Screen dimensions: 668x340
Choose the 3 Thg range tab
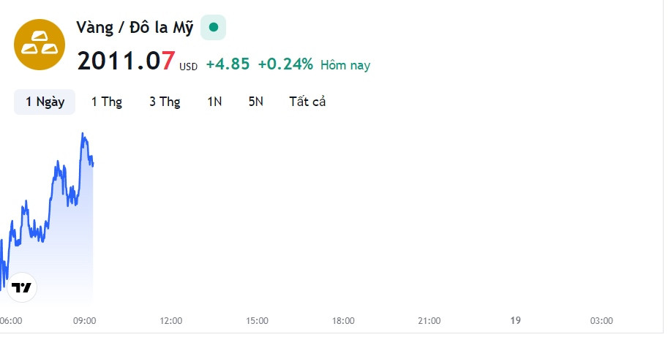pos(165,102)
